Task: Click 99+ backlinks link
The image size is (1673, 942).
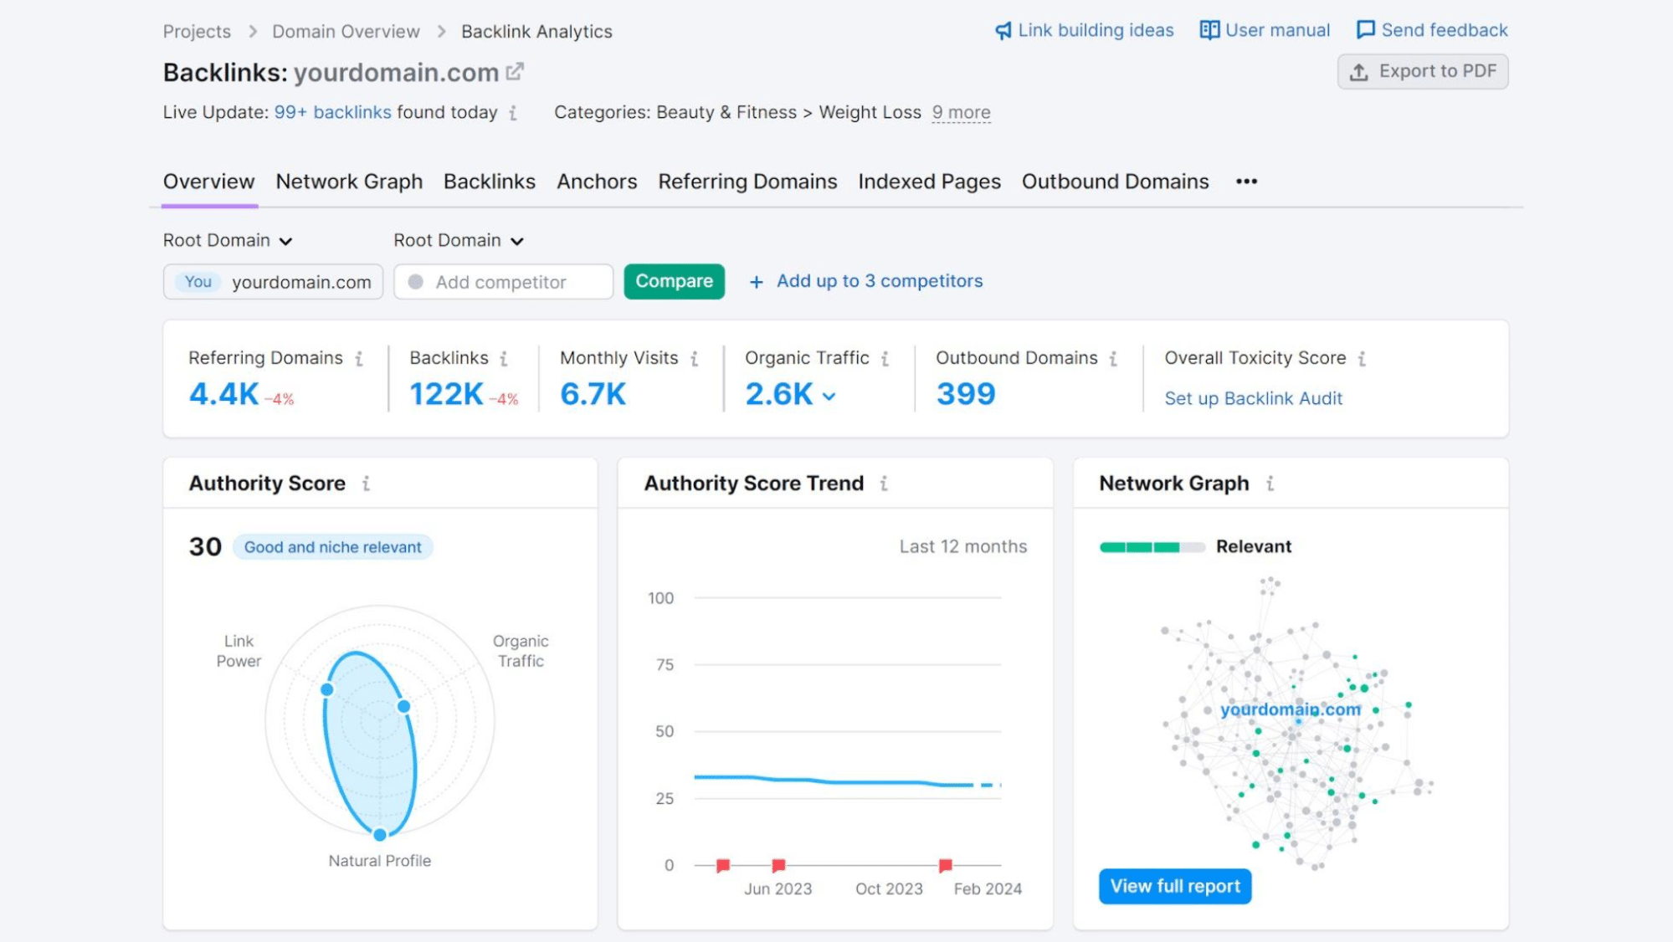Action: click(332, 112)
